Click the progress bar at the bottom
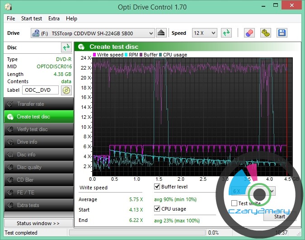This screenshot has height=240, width=305. click(136, 233)
